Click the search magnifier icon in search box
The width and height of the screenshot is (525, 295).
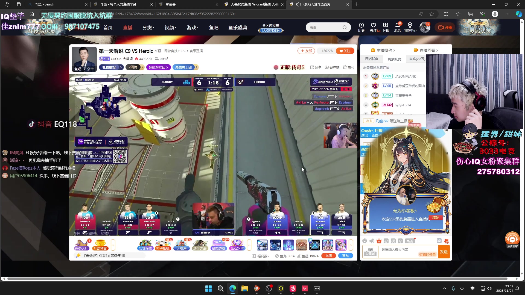click(345, 27)
